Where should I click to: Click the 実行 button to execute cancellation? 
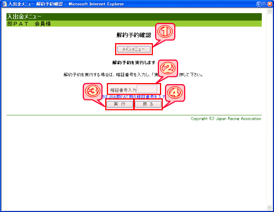coord(119,104)
